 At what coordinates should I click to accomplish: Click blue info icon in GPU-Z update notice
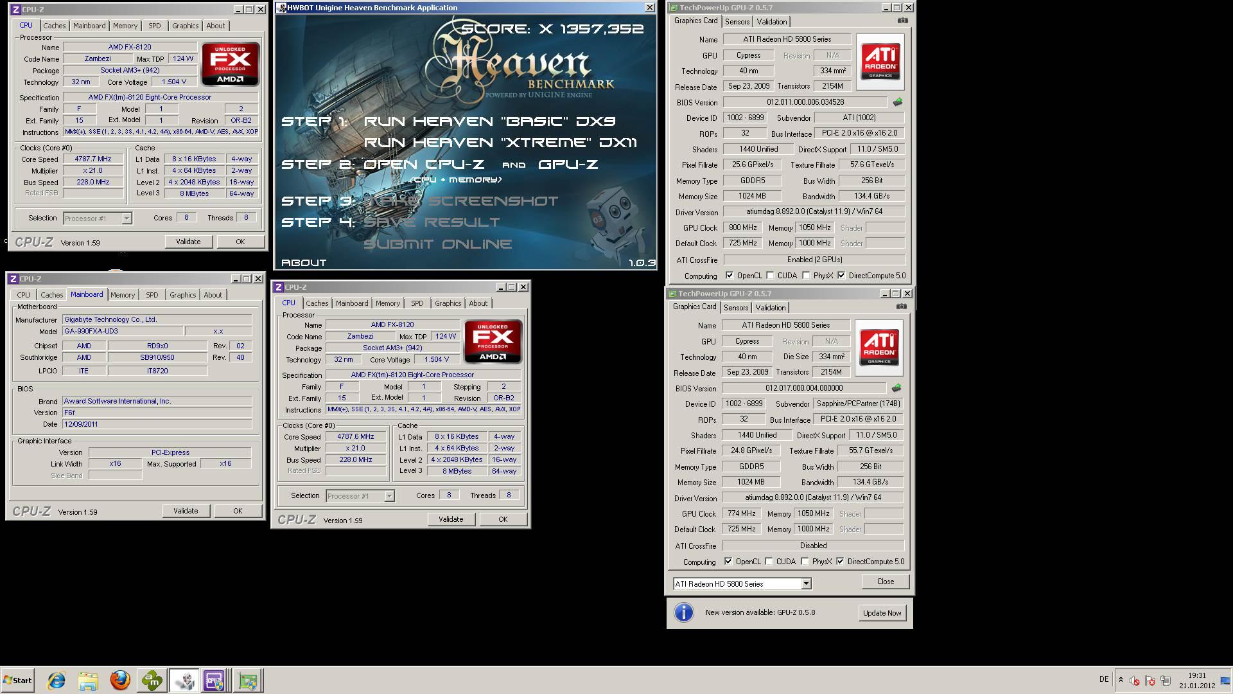coord(684,612)
